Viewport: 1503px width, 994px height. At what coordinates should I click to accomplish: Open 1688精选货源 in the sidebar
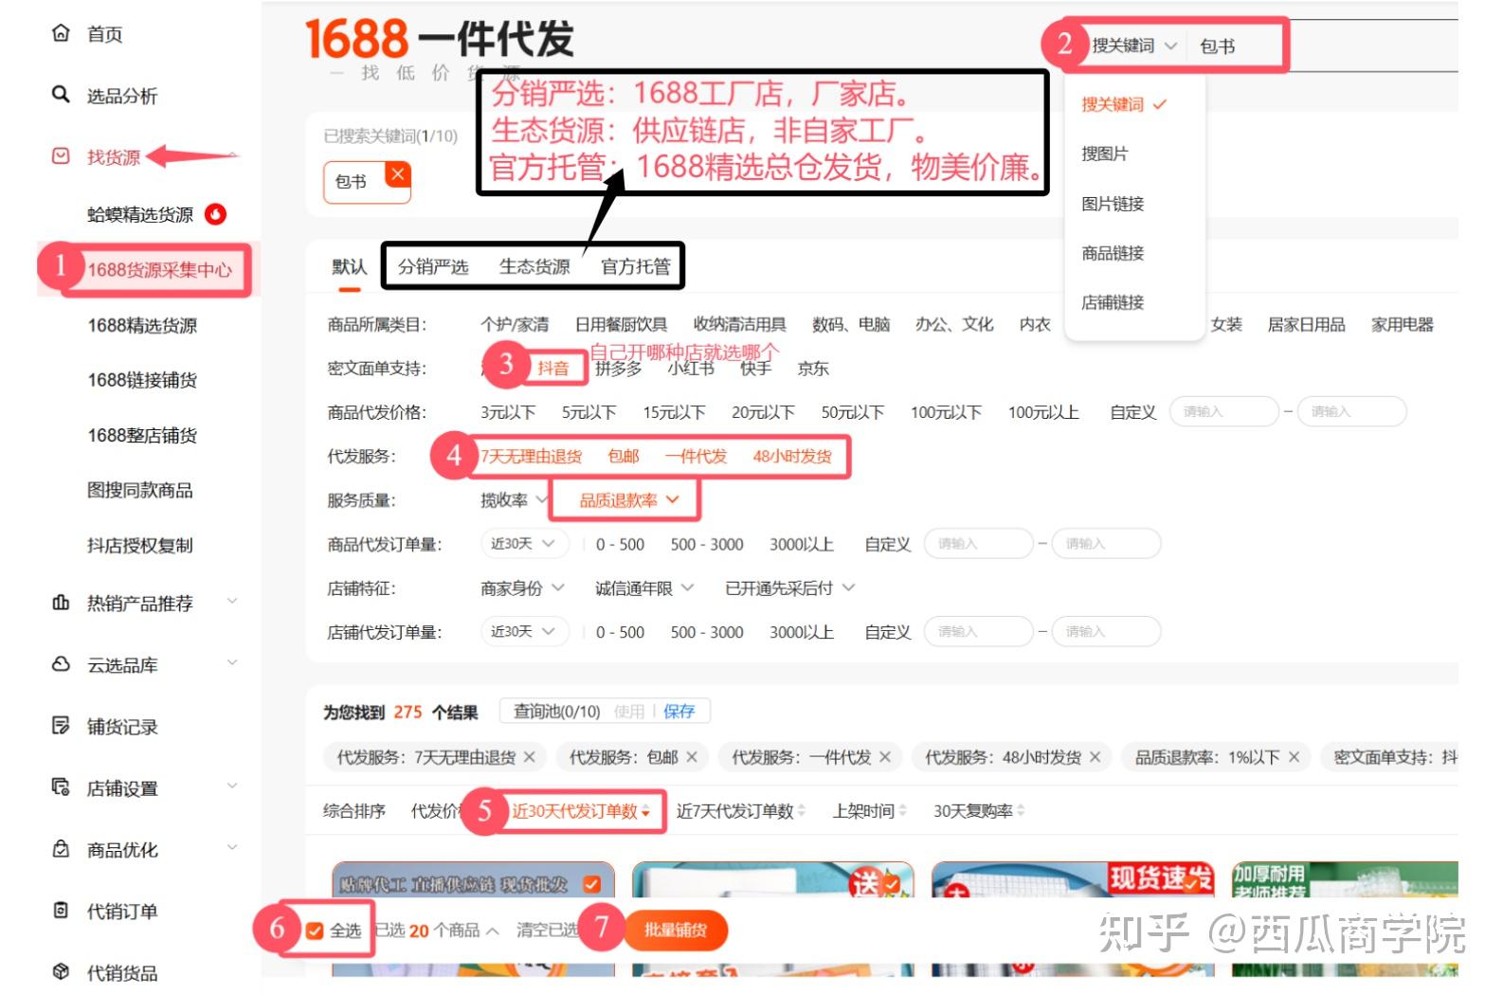coord(142,325)
